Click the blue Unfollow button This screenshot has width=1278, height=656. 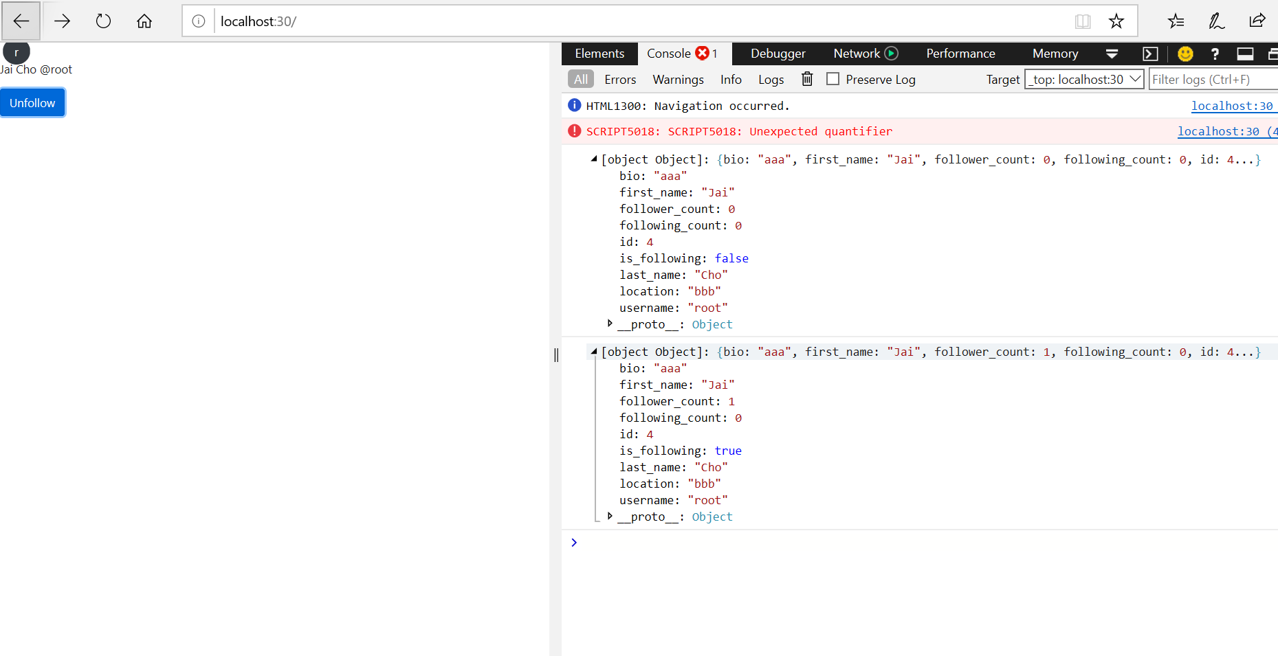coord(32,103)
